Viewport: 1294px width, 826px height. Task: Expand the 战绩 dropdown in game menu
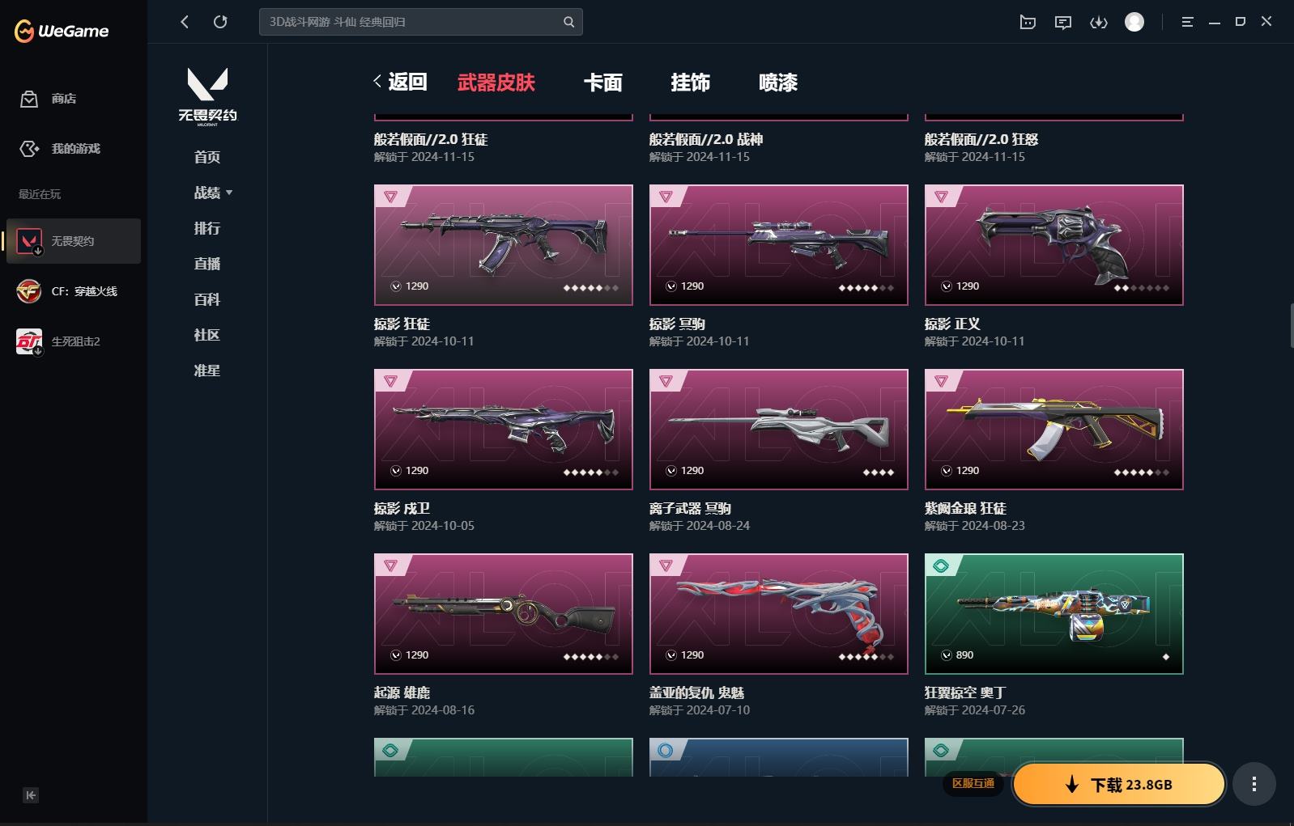tap(213, 193)
